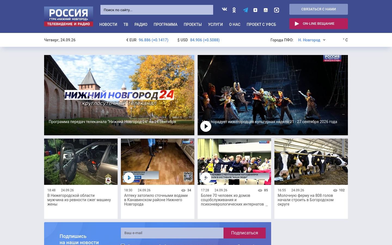Open the flooded pharmacy floor thumbnail

point(158,162)
